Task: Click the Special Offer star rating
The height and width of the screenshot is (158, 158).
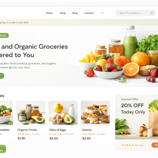Action: (x=128, y=145)
